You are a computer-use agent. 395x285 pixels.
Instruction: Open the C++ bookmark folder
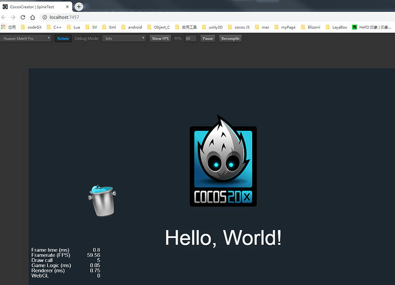coord(54,27)
